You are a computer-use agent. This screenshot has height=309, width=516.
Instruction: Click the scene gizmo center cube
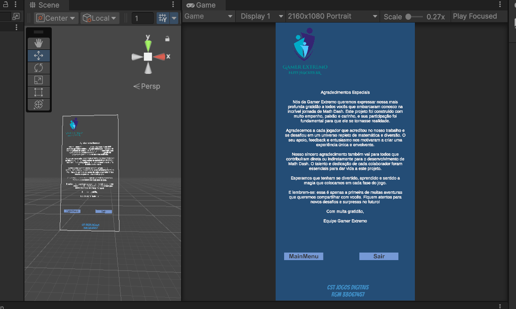coord(148,56)
